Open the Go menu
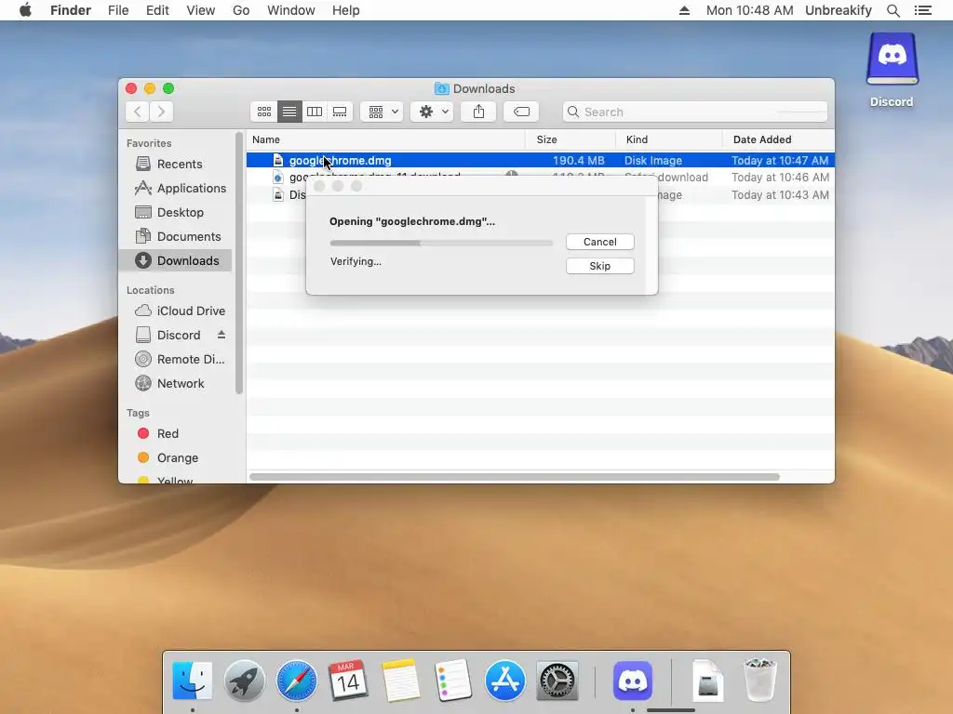 pos(241,10)
